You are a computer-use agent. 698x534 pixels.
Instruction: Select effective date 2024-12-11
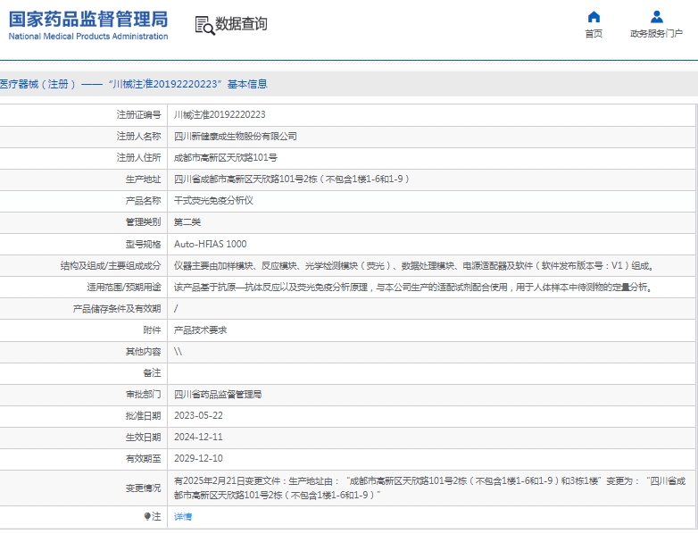[198, 437]
